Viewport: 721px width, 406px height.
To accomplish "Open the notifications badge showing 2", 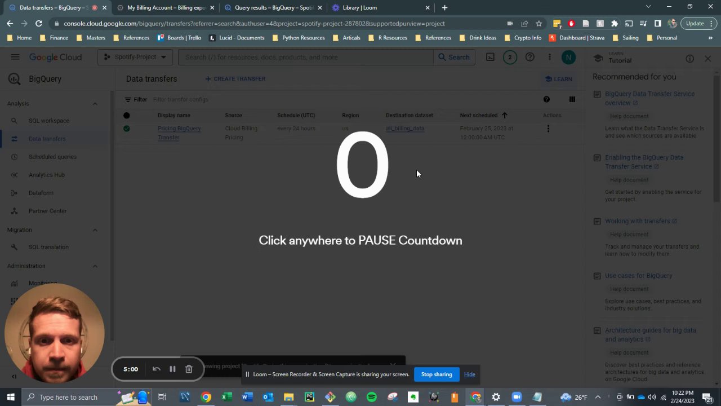I will point(510,57).
